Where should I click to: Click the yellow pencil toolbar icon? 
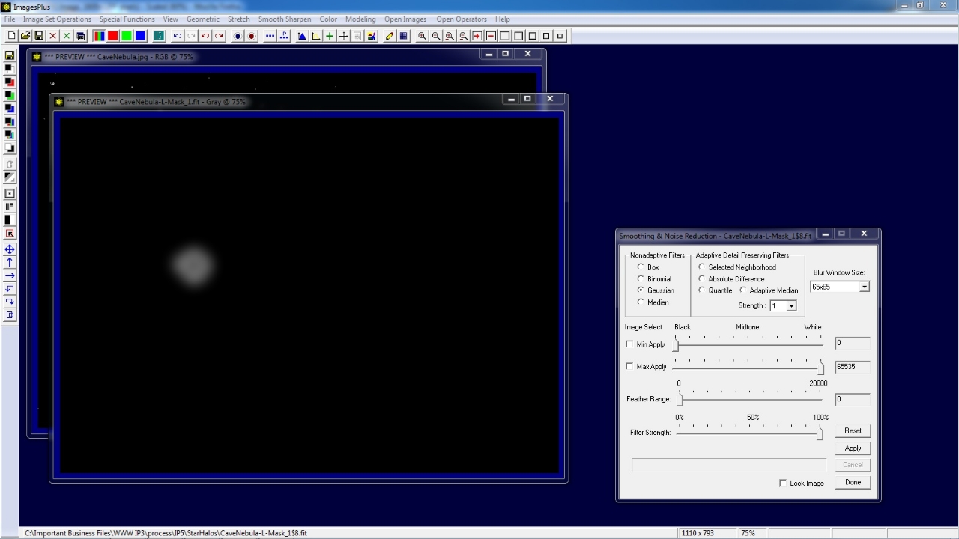pyautogui.click(x=390, y=36)
